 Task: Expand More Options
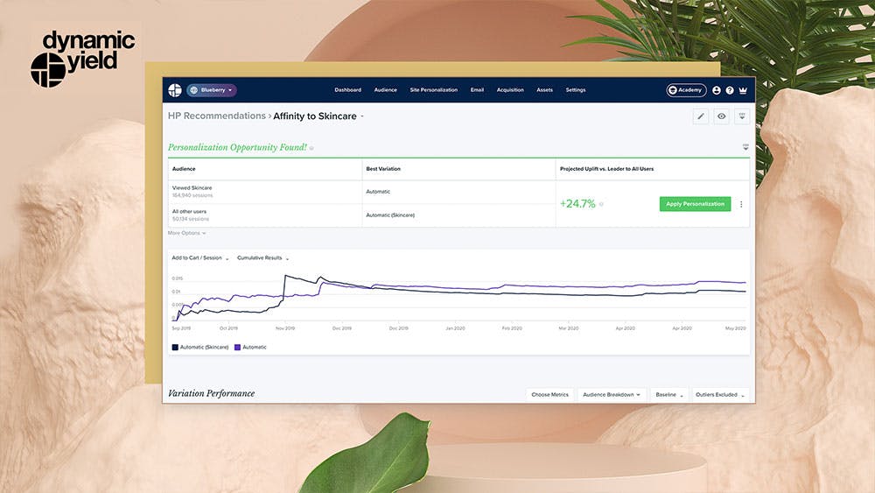pos(187,233)
